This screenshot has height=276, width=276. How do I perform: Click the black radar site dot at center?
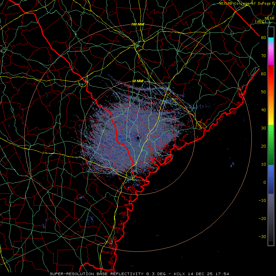point(138,138)
